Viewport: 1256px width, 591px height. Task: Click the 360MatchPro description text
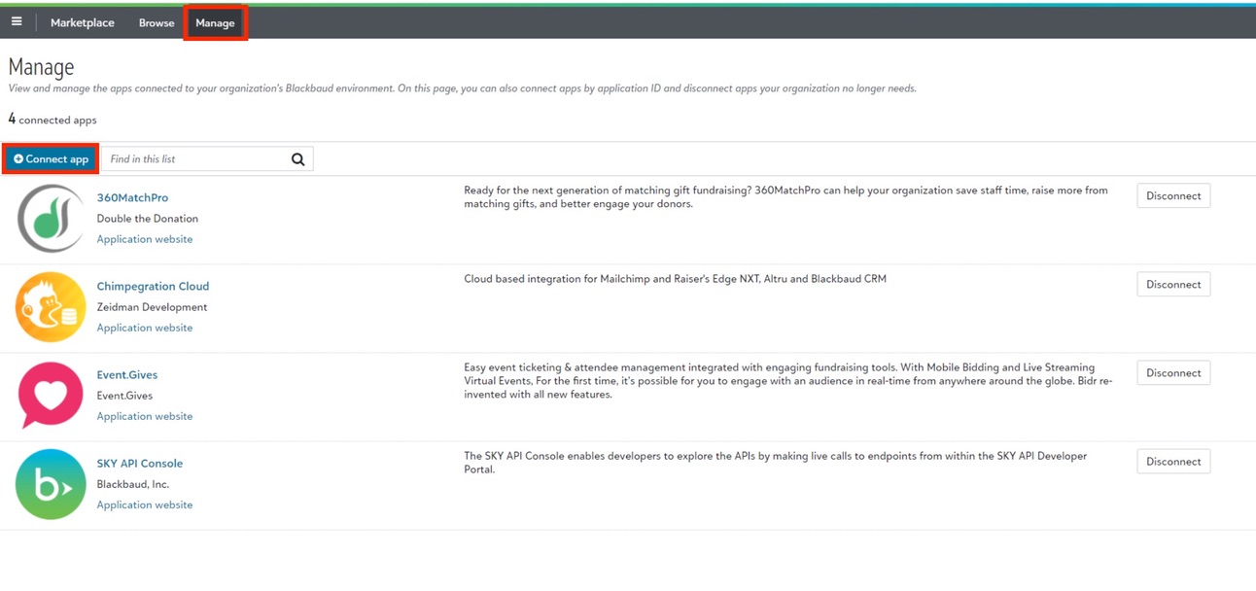click(x=785, y=197)
